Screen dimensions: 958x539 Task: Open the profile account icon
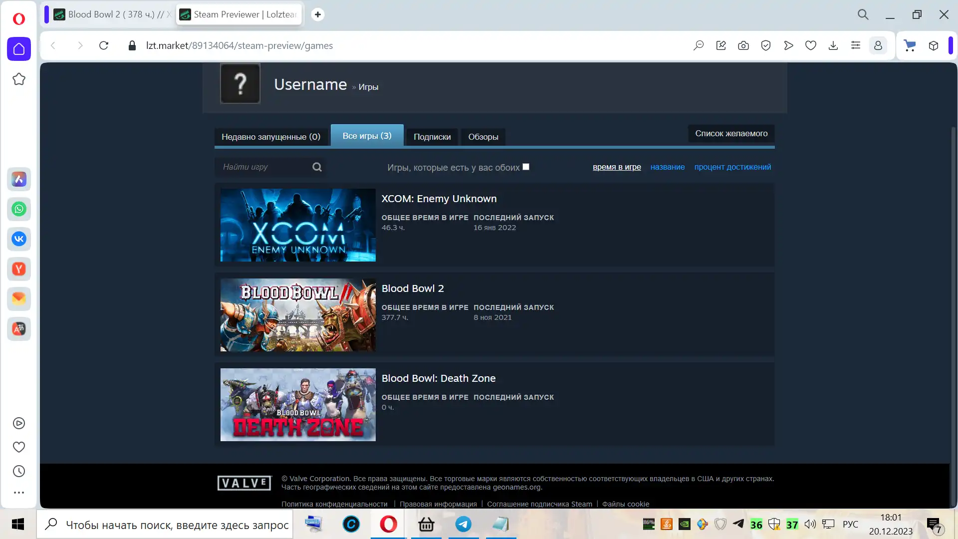(878, 45)
